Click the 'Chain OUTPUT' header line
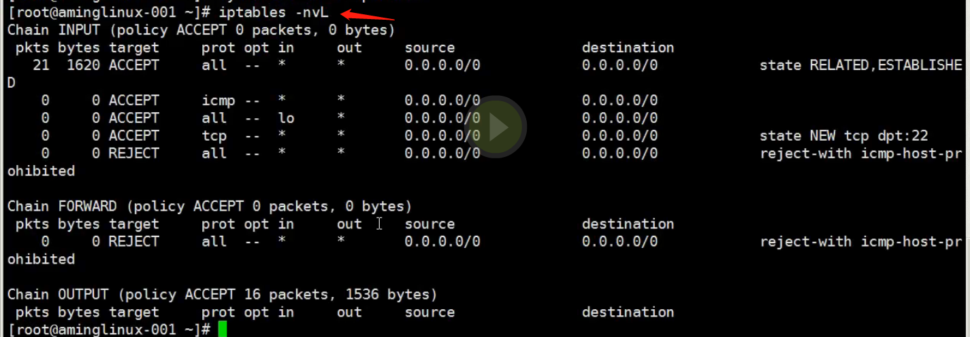This screenshot has height=337, width=970. [x=222, y=294]
